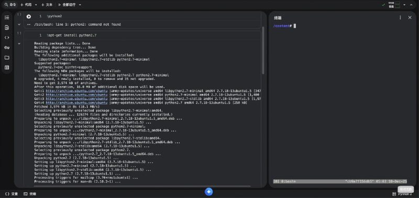Open the archive.ubuntu.com link on Get:3 line
This screenshot has width=419, height=198.
76,99
